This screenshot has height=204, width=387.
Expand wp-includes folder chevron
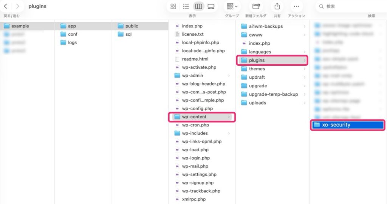tap(229, 133)
